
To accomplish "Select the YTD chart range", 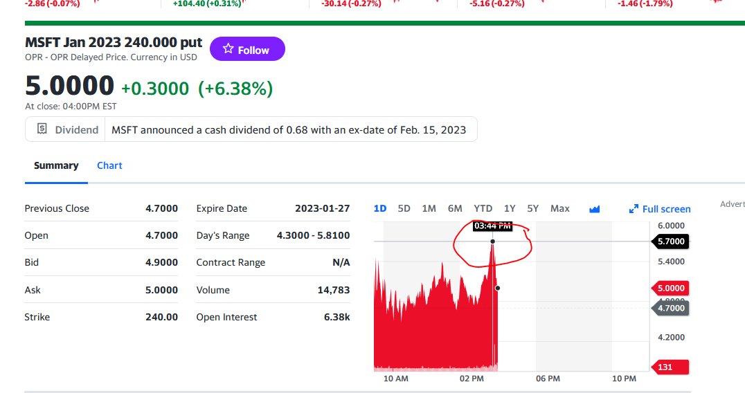I will (483, 208).
